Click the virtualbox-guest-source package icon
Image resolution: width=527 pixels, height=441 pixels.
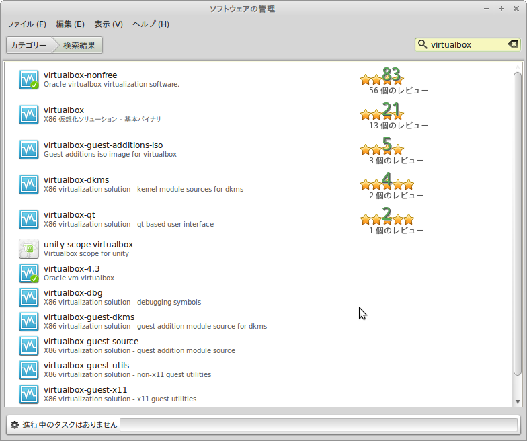[x=28, y=346]
